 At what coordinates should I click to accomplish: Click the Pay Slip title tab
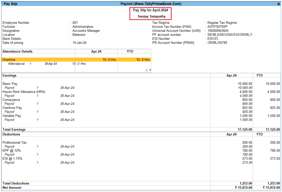pyautogui.click(x=10, y=4)
